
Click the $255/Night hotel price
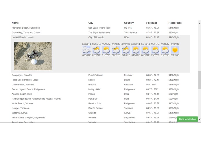174,108
